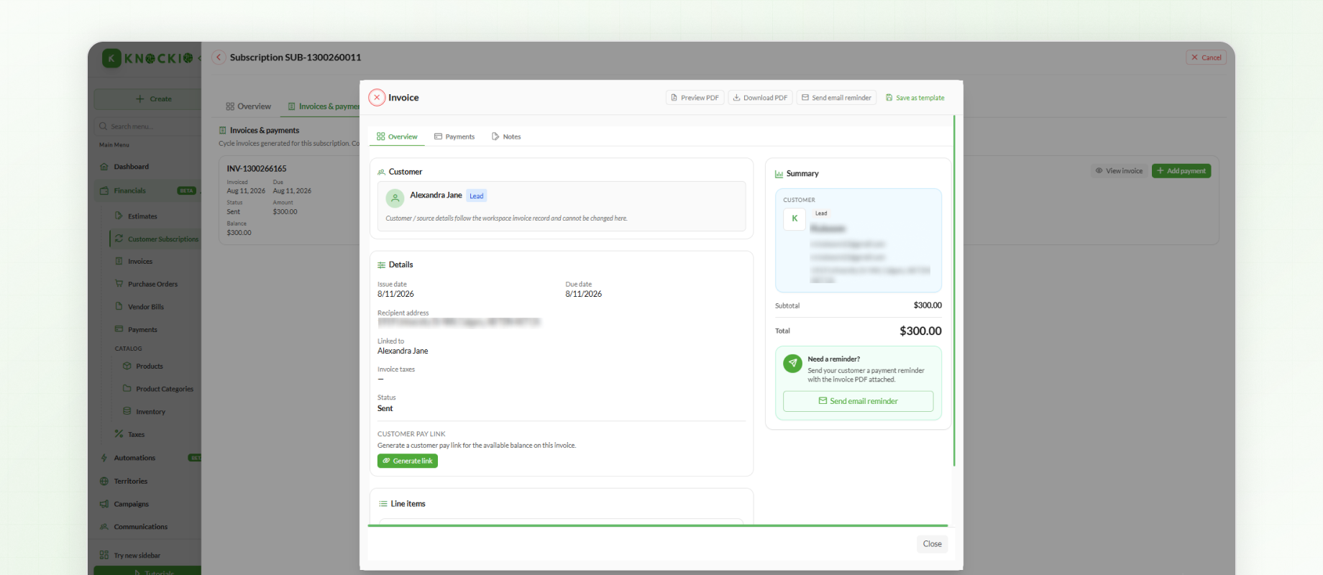Switch to the subscription Overview tab behind the modal
This screenshot has height=575, width=1323.
248,106
